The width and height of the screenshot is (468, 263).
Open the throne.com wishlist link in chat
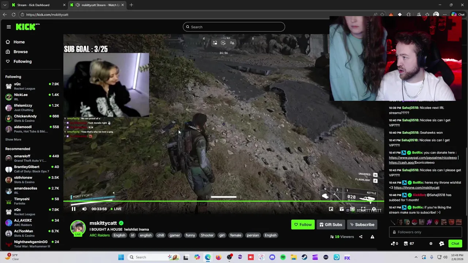tap(416, 188)
